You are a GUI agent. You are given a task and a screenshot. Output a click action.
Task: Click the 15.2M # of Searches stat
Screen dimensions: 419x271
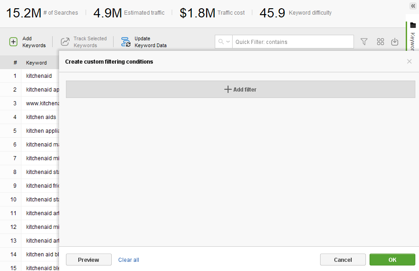pyautogui.click(x=42, y=13)
